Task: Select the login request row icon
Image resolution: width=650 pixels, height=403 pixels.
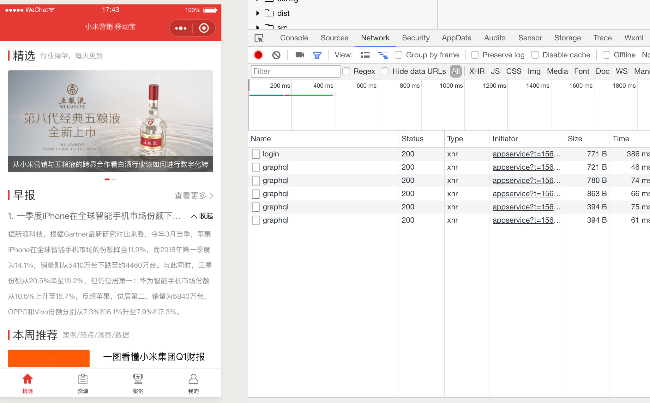Action: click(x=256, y=154)
